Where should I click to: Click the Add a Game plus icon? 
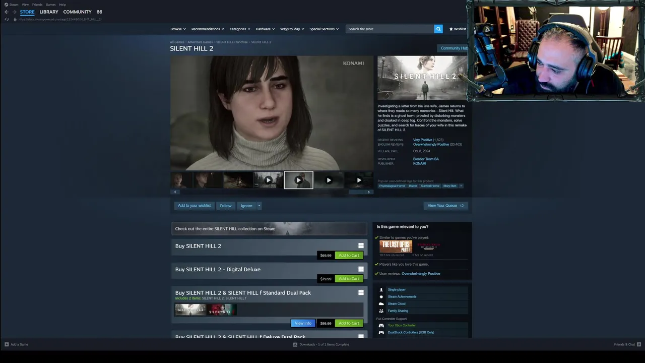(7, 344)
